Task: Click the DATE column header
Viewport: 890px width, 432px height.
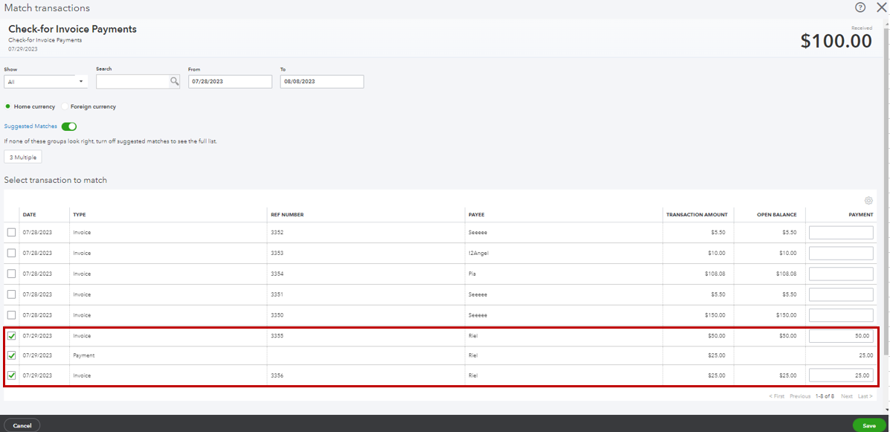Action: 30,214
